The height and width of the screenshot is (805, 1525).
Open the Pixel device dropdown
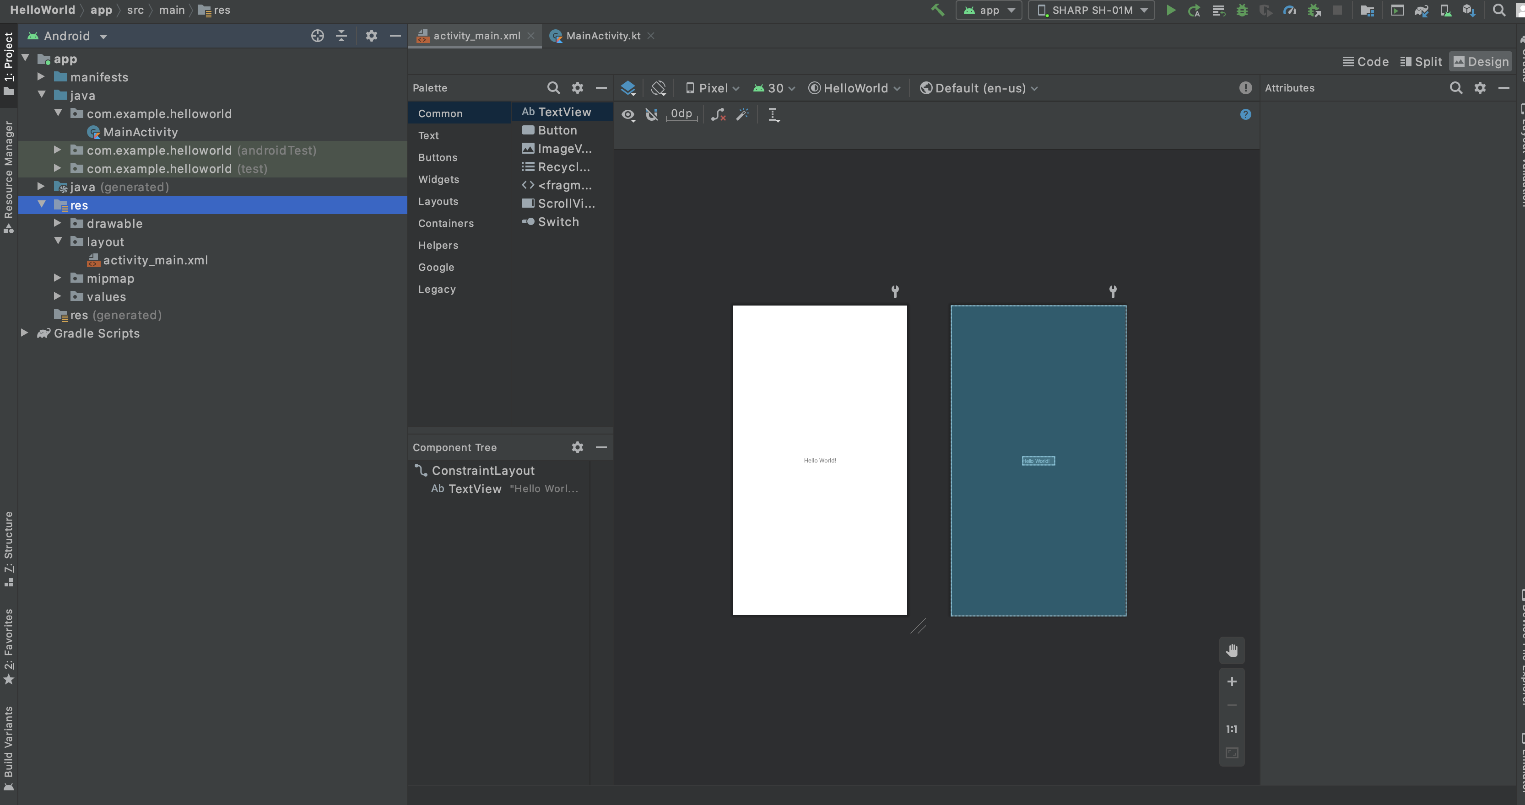712,87
